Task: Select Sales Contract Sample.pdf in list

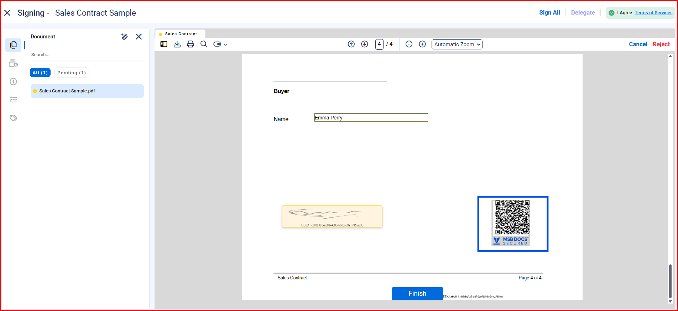Action: [x=87, y=91]
